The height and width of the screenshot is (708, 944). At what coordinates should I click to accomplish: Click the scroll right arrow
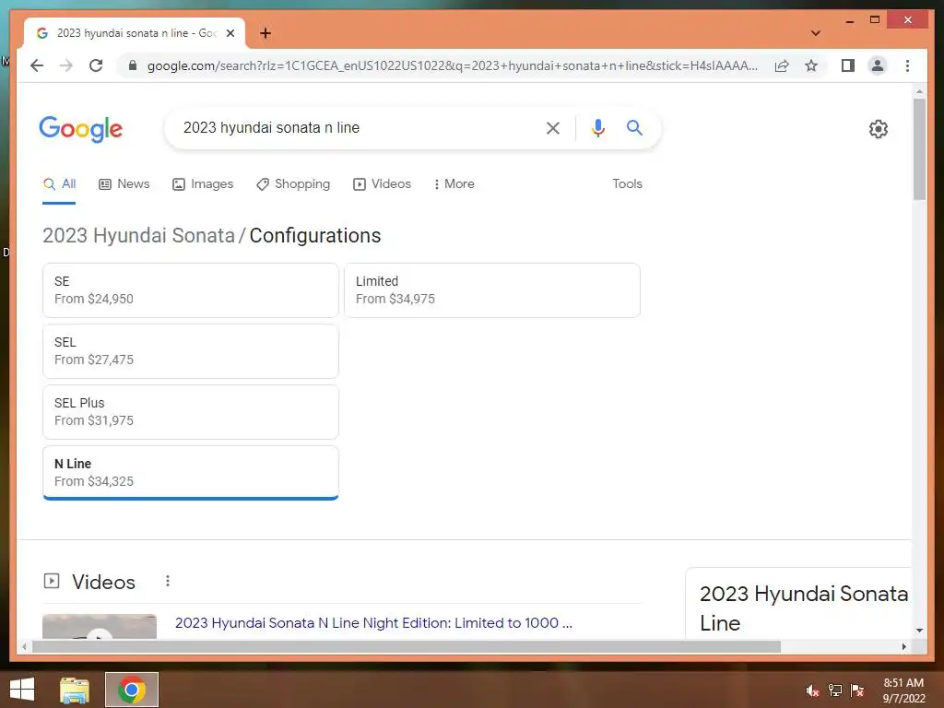pos(903,646)
